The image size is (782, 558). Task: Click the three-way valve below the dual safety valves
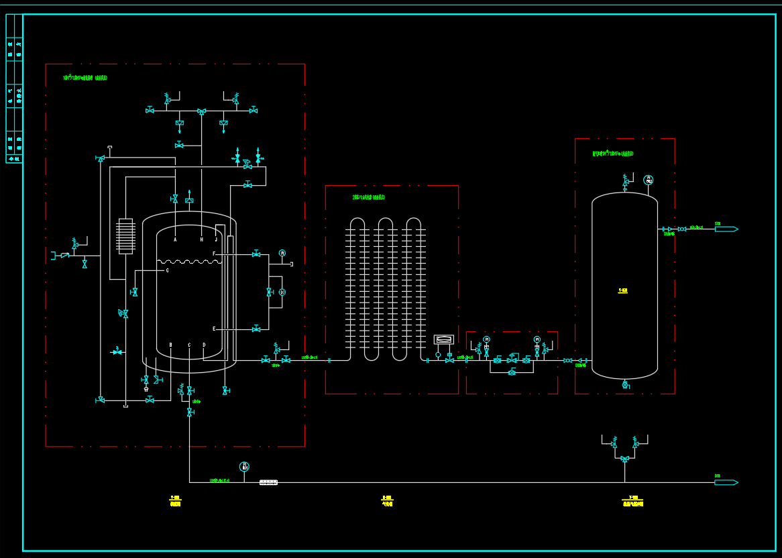624,459
